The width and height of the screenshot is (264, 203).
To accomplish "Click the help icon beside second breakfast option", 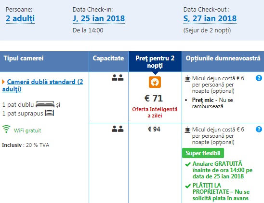I will (x=259, y=129).
